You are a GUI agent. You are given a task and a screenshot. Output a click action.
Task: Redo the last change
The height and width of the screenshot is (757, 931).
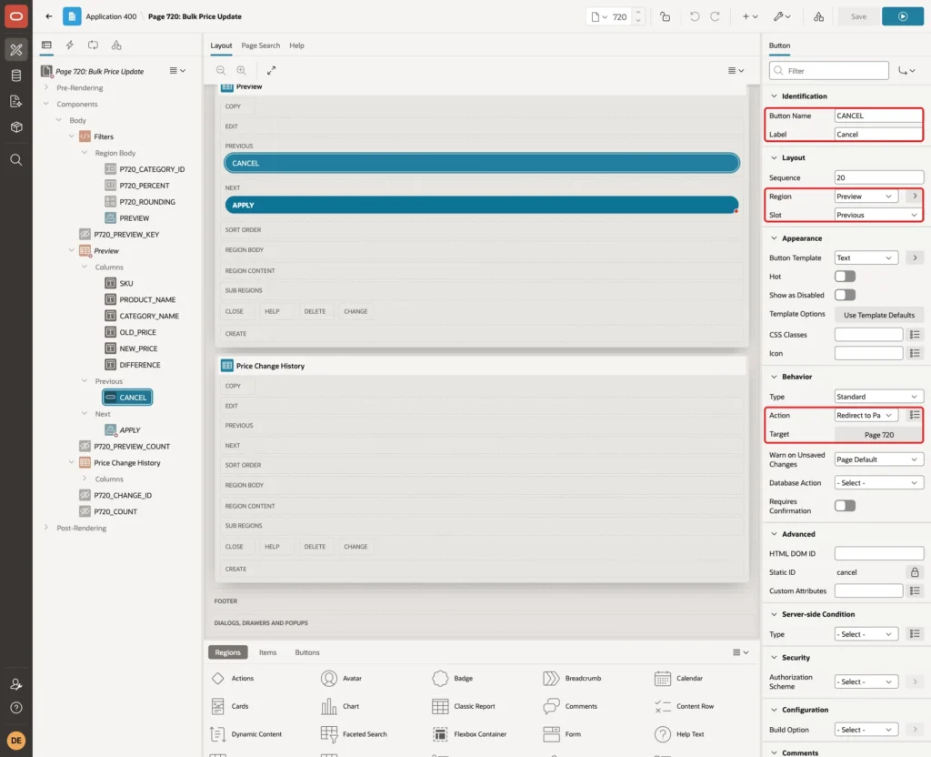coord(716,16)
